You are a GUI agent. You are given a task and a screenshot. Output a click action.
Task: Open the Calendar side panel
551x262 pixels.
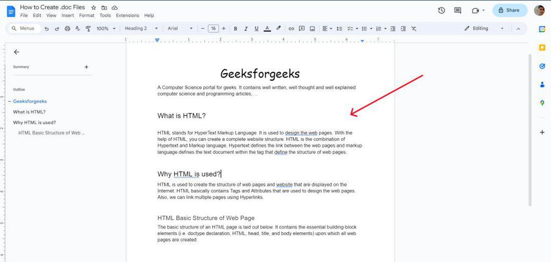pos(542,29)
